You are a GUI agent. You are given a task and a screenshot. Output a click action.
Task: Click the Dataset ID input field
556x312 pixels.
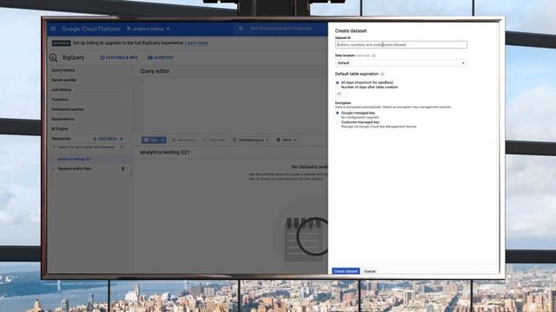coord(401,45)
